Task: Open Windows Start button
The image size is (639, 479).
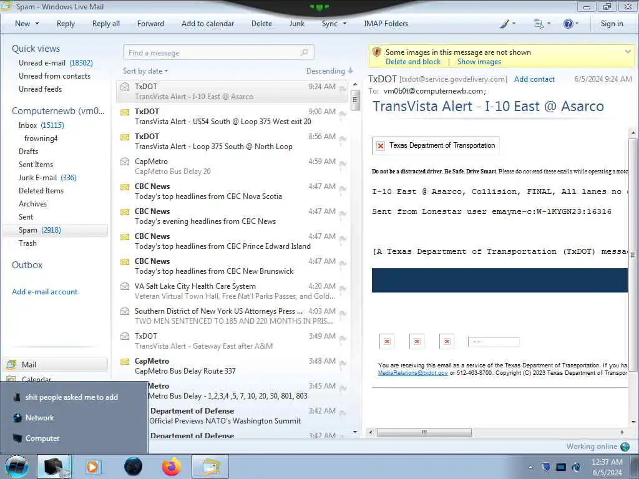Action: pos(17,467)
